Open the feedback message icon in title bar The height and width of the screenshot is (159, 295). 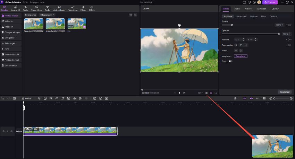(x=249, y=2)
